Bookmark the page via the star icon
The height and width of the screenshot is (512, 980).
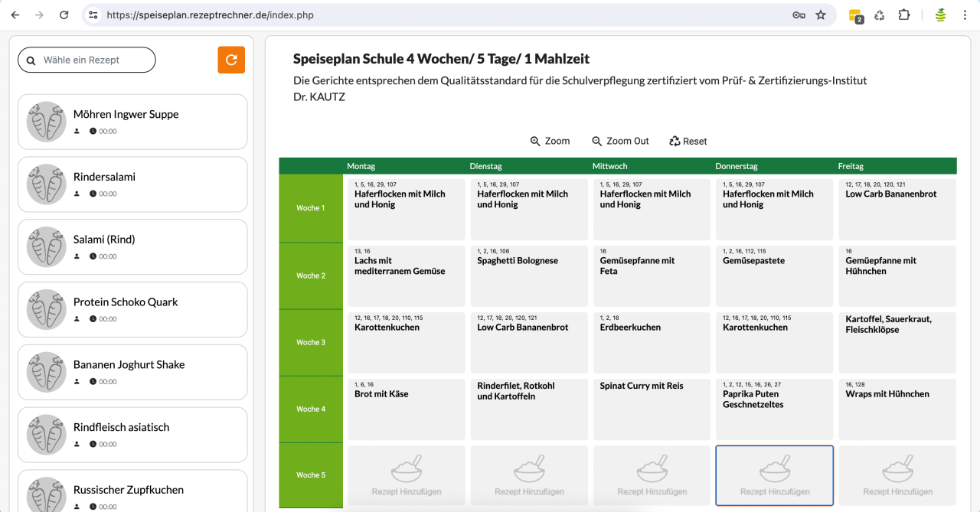[x=822, y=15]
